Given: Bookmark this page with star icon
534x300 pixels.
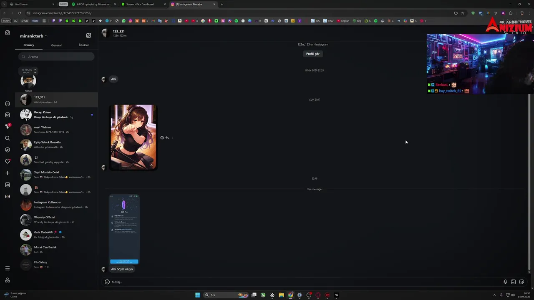Looking at the screenshot, I should click(462, 13).
